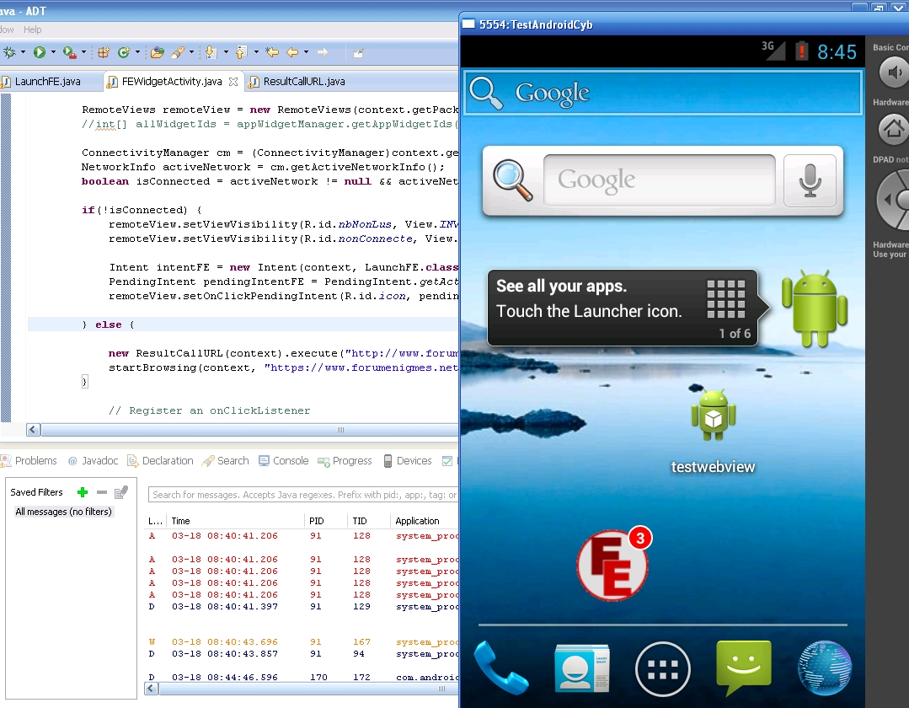The height and width of the screenshot is (708, 909).
Task: Tap the battery alert icon in status bar
Action: (802, 51)
